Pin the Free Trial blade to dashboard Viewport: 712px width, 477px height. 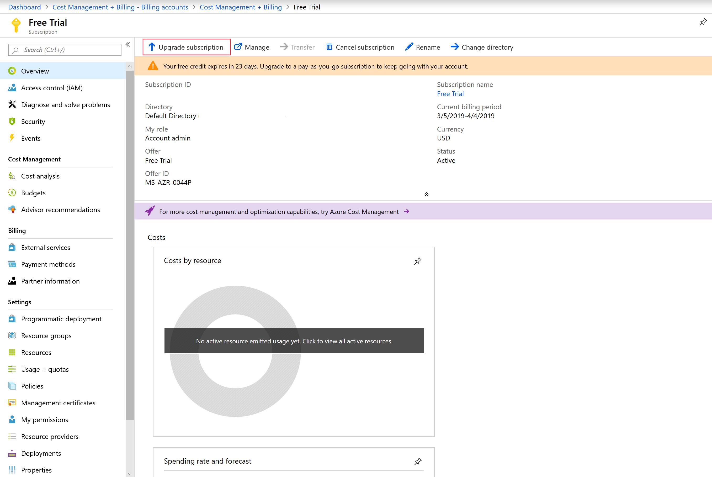(x=703, y=22)
